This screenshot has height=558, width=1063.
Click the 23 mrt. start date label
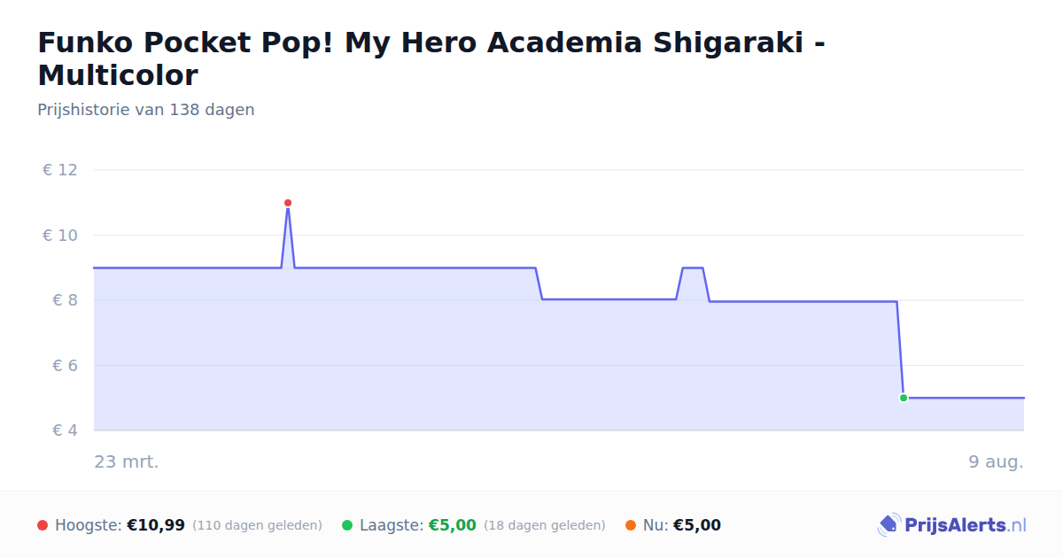tap(127, 461)
